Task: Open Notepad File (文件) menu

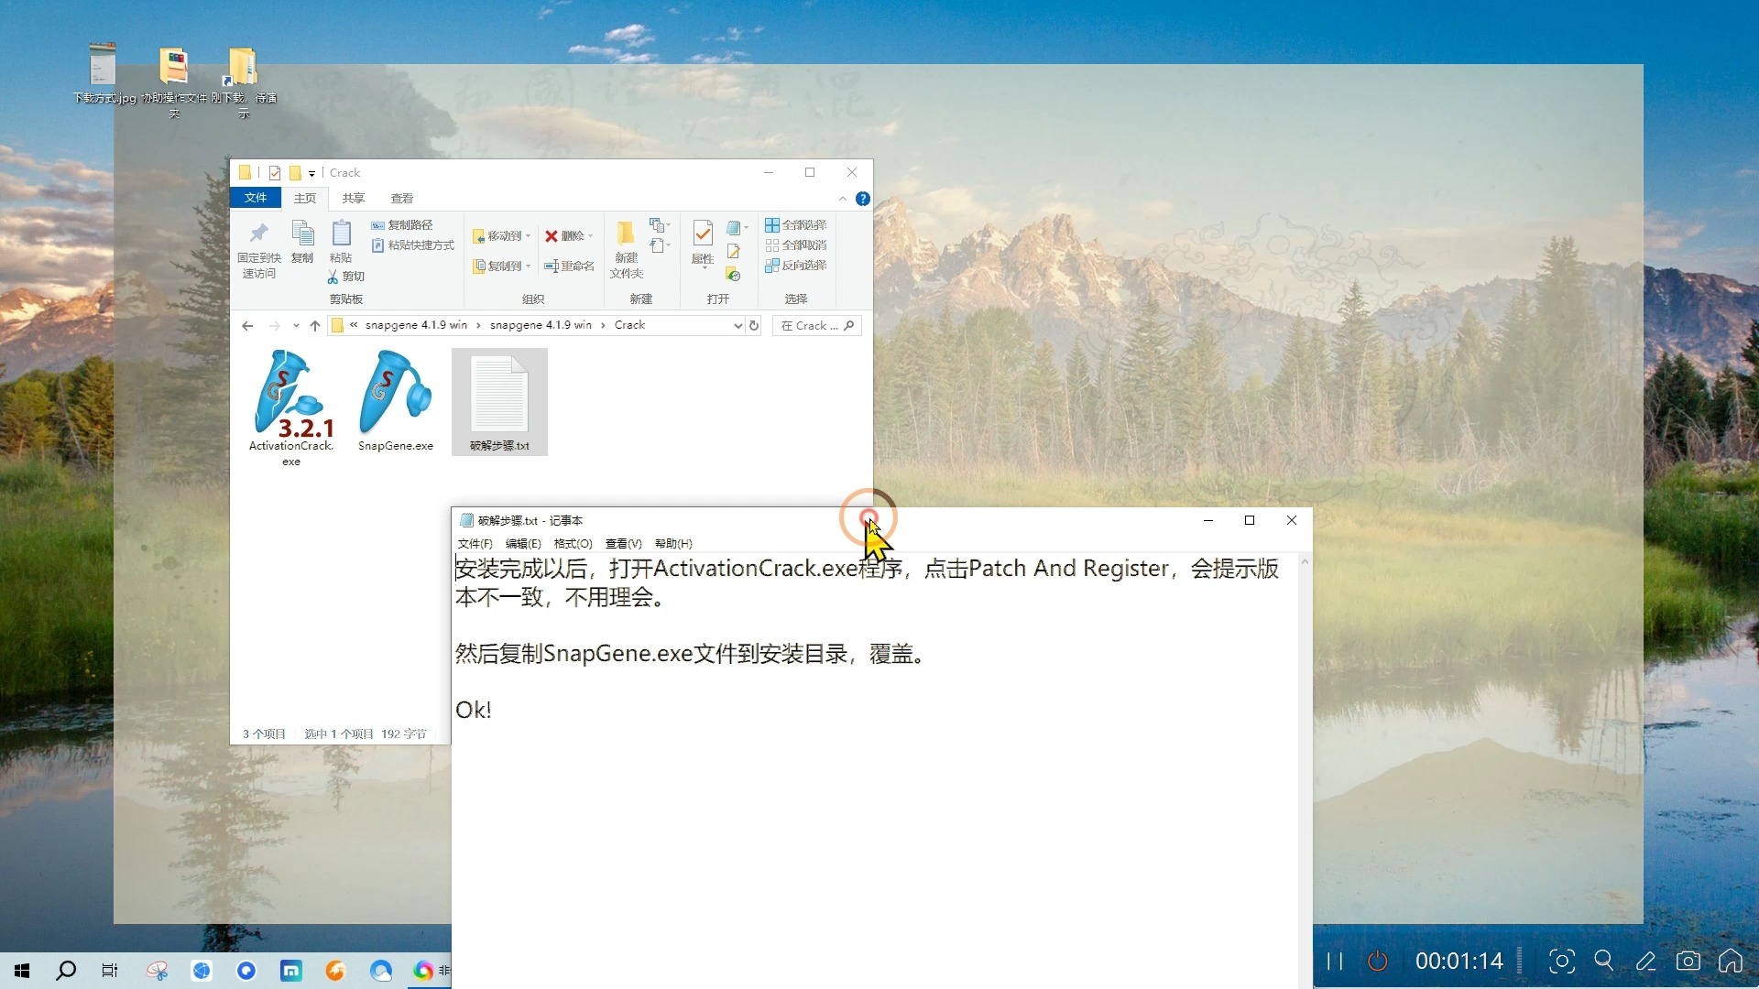Action: click(475, 544)
